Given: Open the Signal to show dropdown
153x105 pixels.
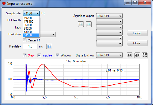Looking at the screenshot, I should [x=109, y=55].
